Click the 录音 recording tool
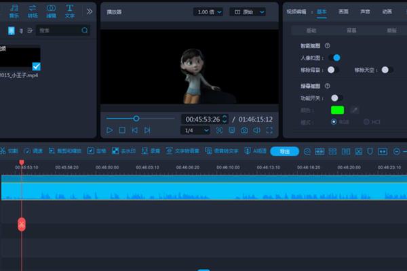The height and width of the screenshot is (271, 407). [151, 150]
